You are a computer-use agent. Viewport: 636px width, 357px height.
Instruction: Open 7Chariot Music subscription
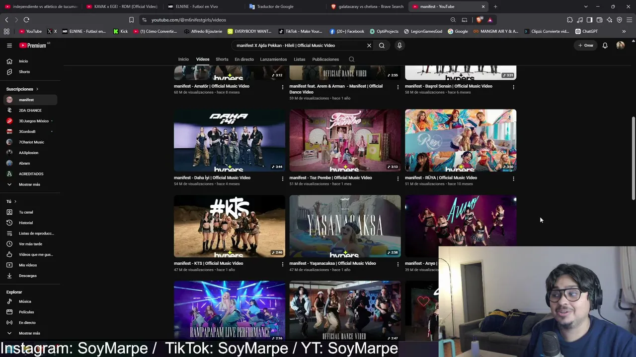tap(30, 142)
